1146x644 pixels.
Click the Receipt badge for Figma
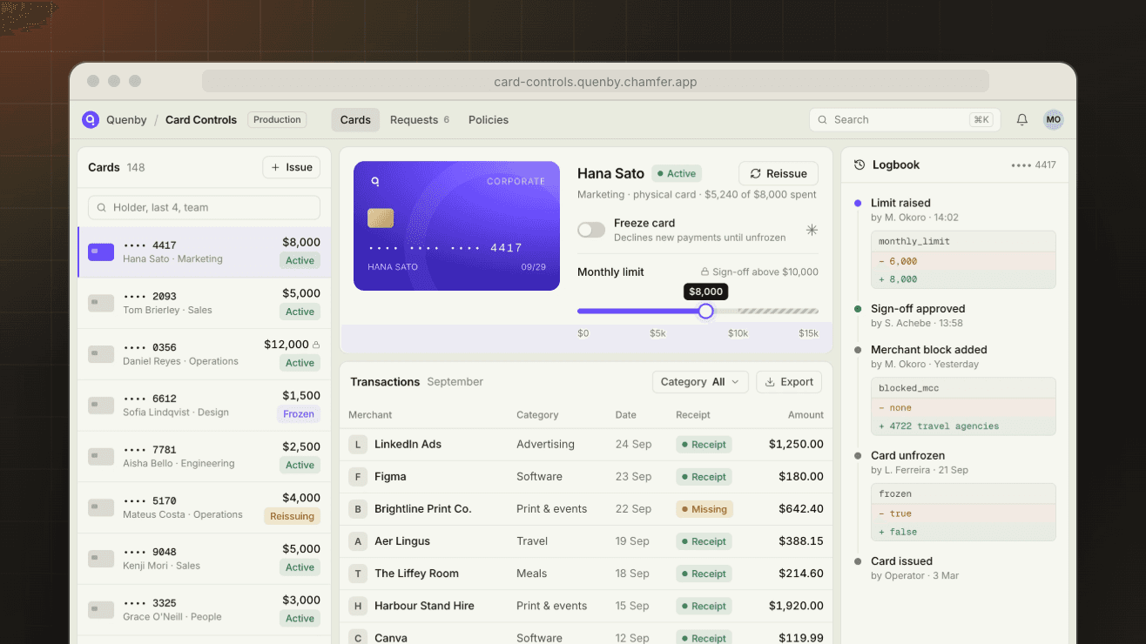704,477
